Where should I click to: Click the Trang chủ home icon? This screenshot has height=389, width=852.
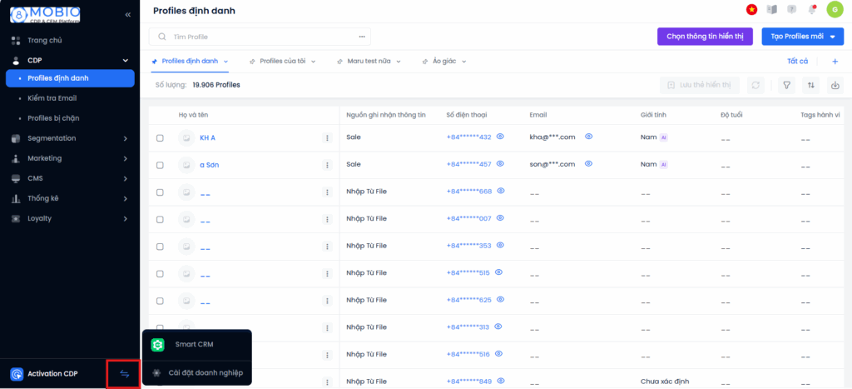(x=16, y=40)
